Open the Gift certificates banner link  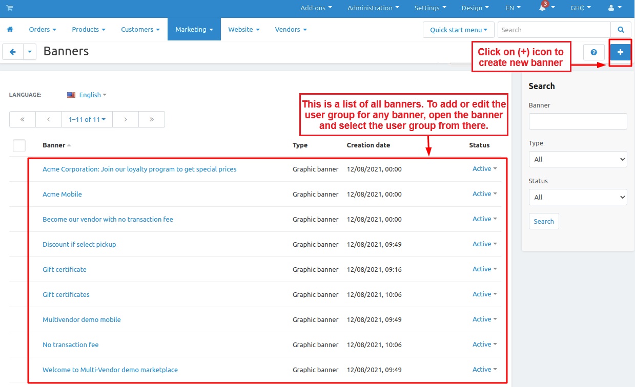point(66,294)
